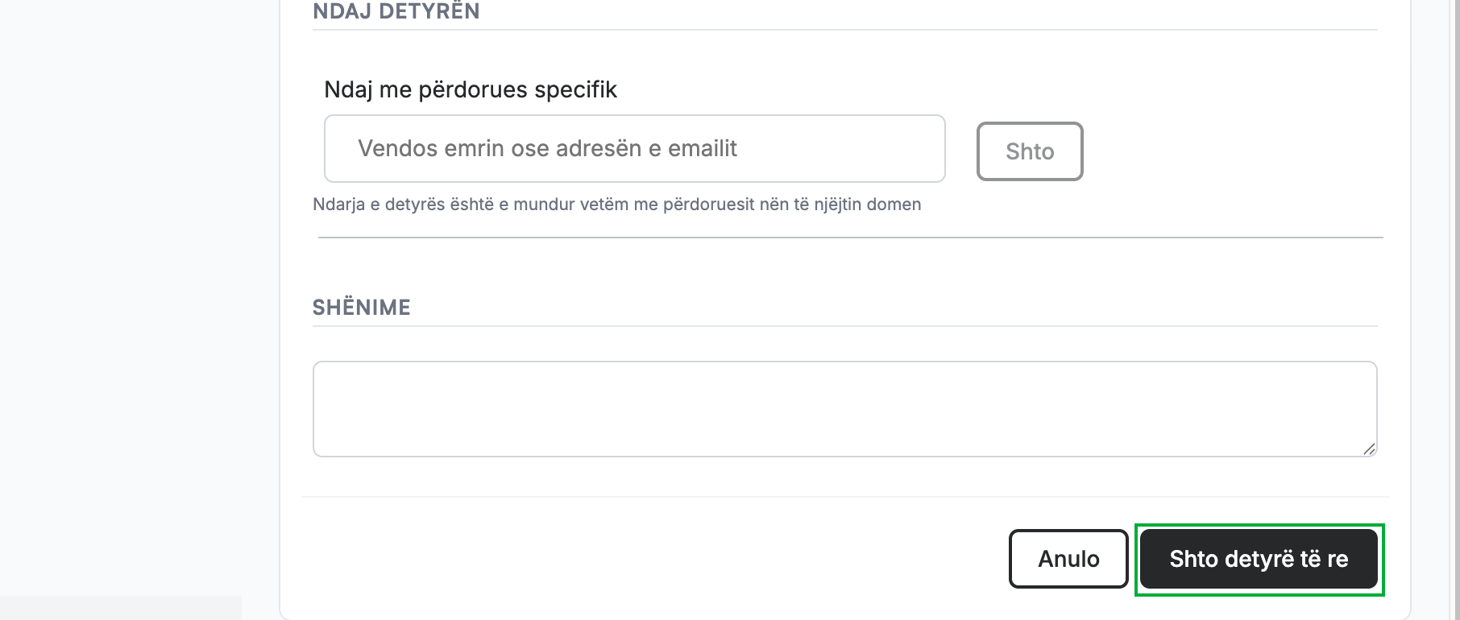Click the SHËNIME section heading
Screen dimensions: 1460x620
coord(361,308)
